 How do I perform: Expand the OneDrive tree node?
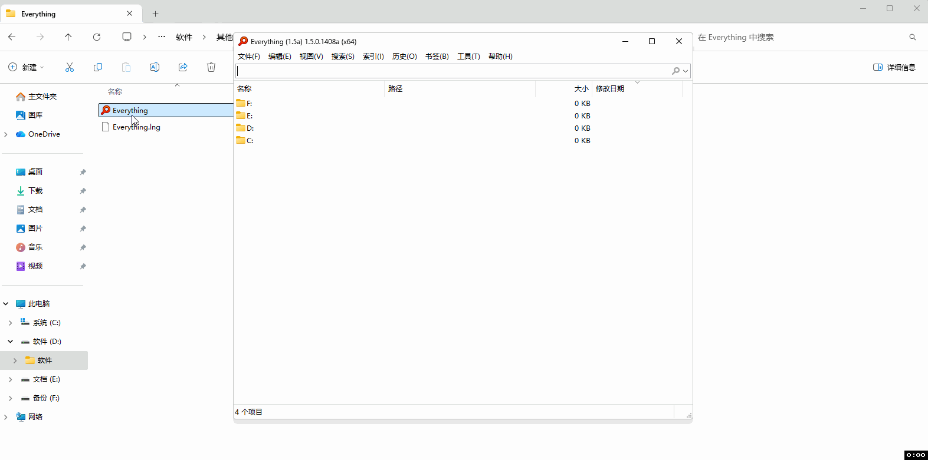6,134
